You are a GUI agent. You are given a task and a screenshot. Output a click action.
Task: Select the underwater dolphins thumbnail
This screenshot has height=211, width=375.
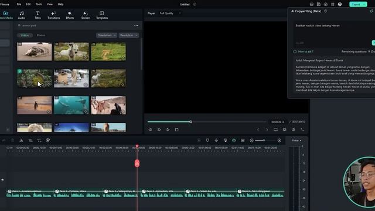pyautogui.click(x=71, y=105)
